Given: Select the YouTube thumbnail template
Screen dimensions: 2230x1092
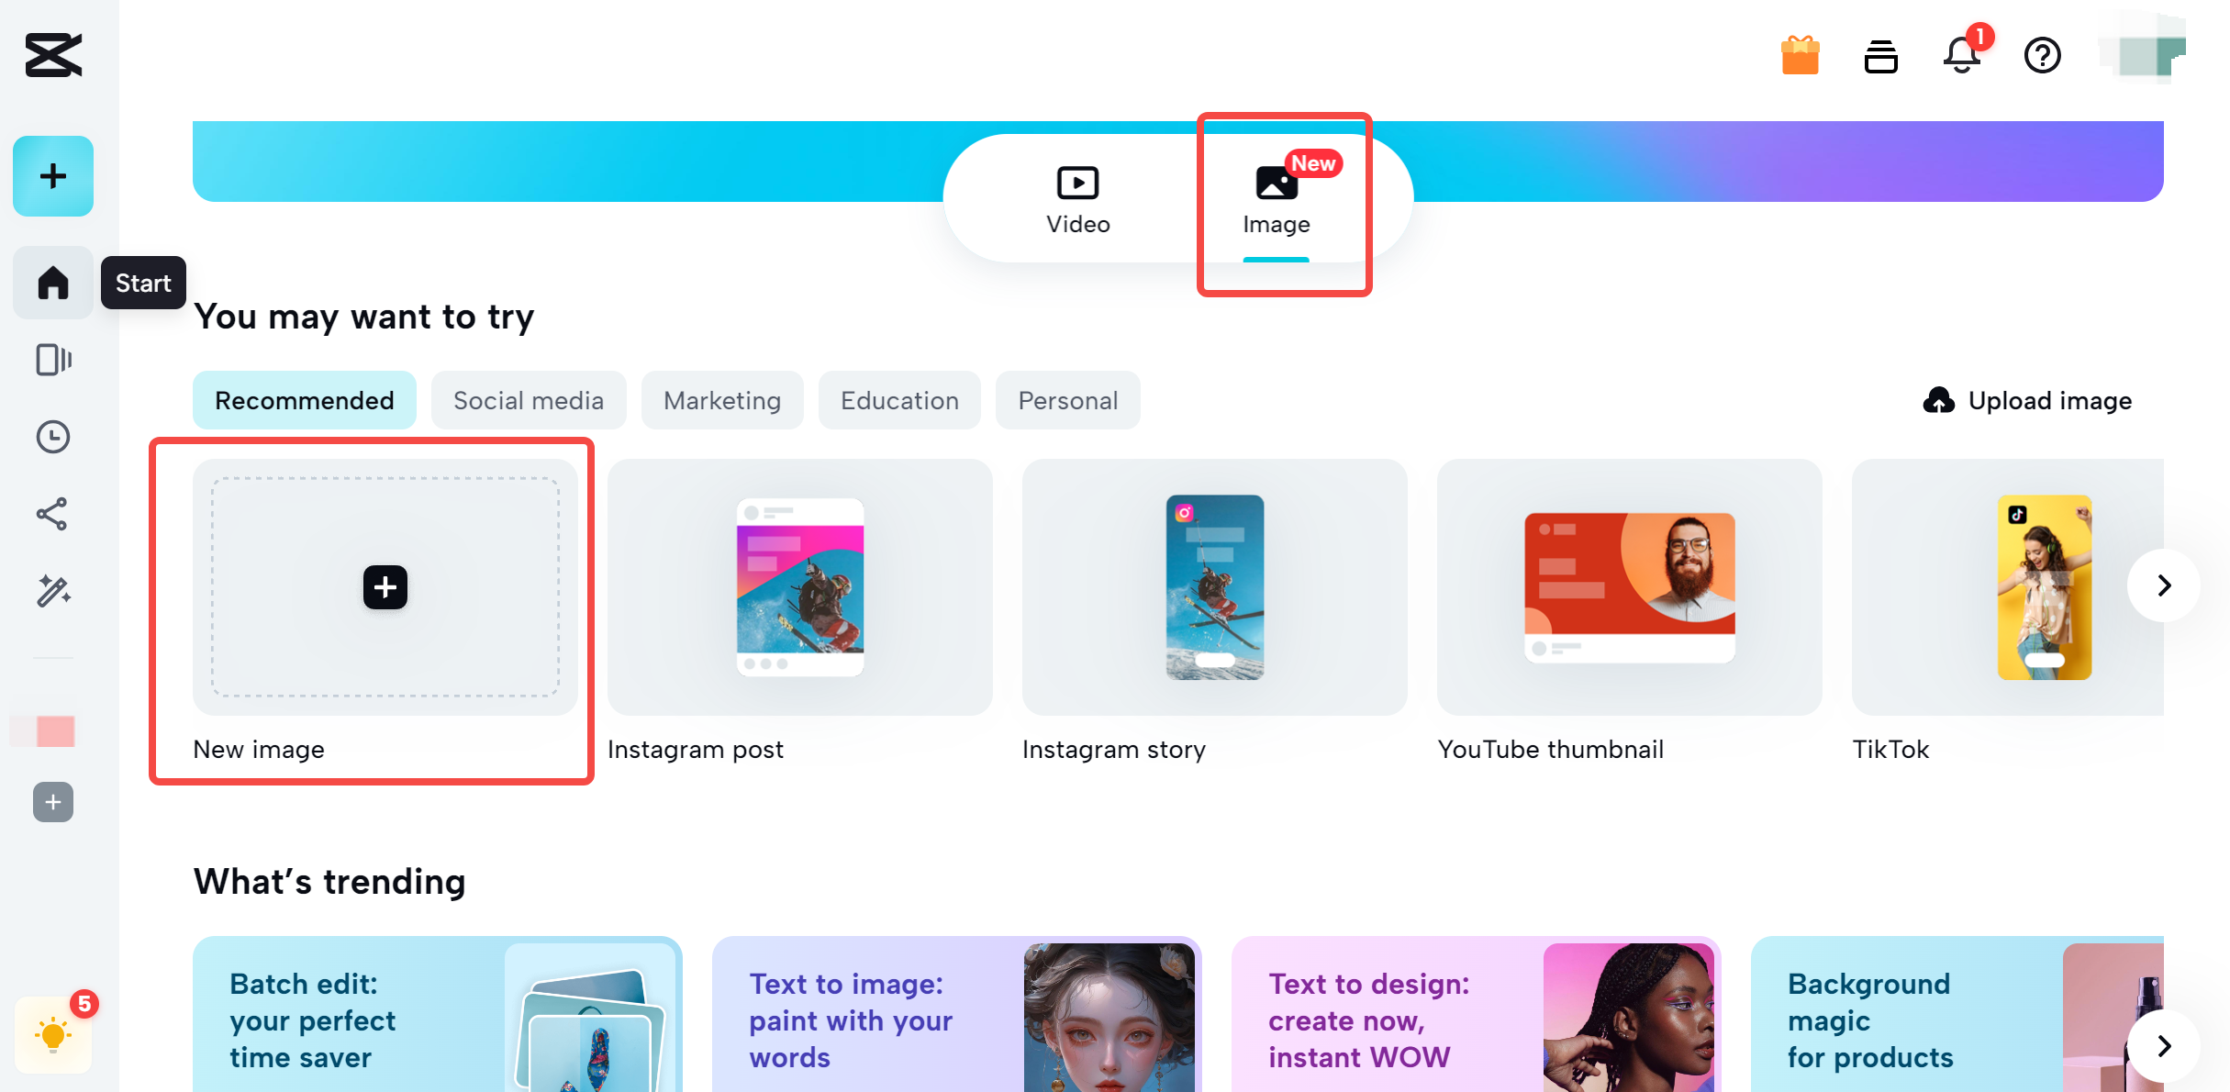Looking at the screenshot, I should (x=1629, y=587).
